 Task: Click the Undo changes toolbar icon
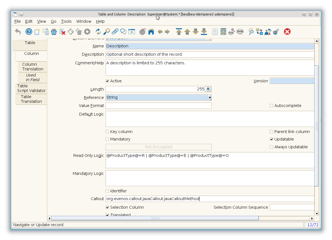tap(18, 32)
